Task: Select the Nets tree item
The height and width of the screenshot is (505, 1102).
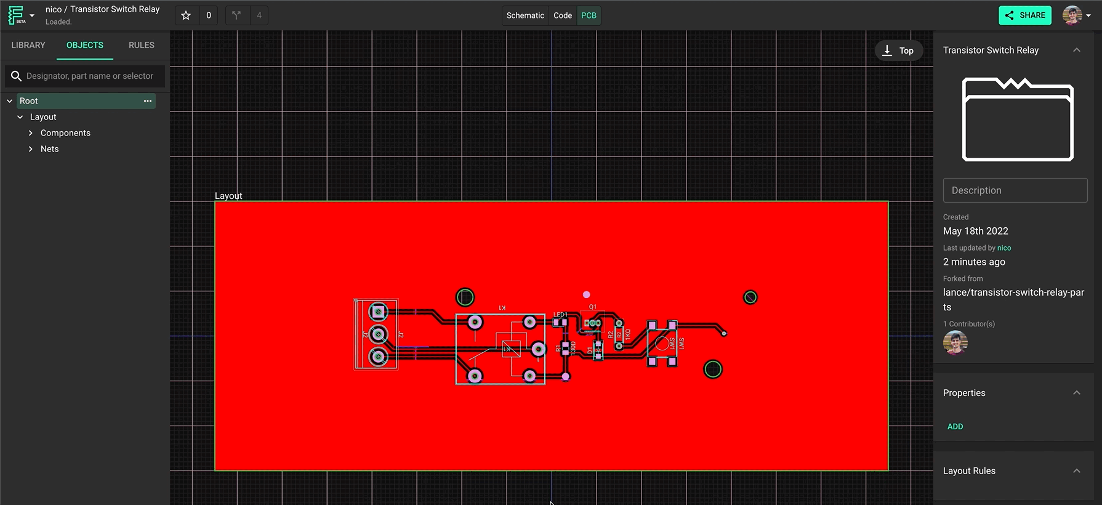Action: click(50, 149)
